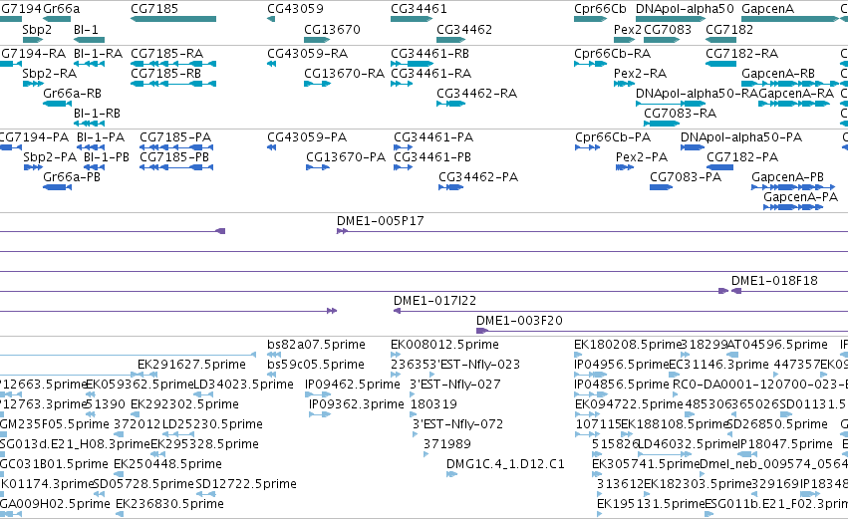
Task: Click EST label IP09462.5prime
Action: [x=353, y=385]
